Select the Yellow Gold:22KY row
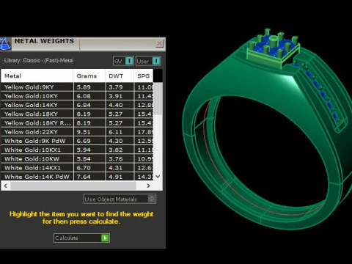Image resolution: width=352 pixels, height=264 pixels. pos(77,132)
